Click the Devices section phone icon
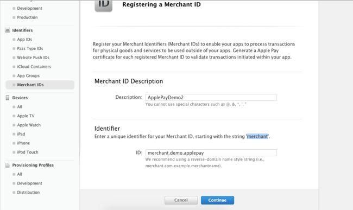The width and height of the screenshot is (353, 210). (8, 98)
